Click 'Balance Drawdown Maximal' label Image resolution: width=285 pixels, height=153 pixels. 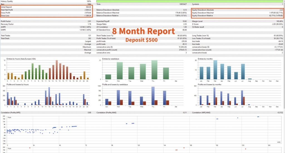pyautogui.click(x=108, y=13)
